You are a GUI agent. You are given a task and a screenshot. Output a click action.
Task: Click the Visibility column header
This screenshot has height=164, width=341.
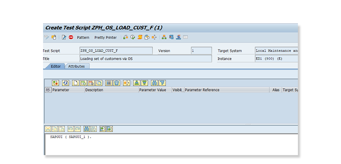(178, 90)
